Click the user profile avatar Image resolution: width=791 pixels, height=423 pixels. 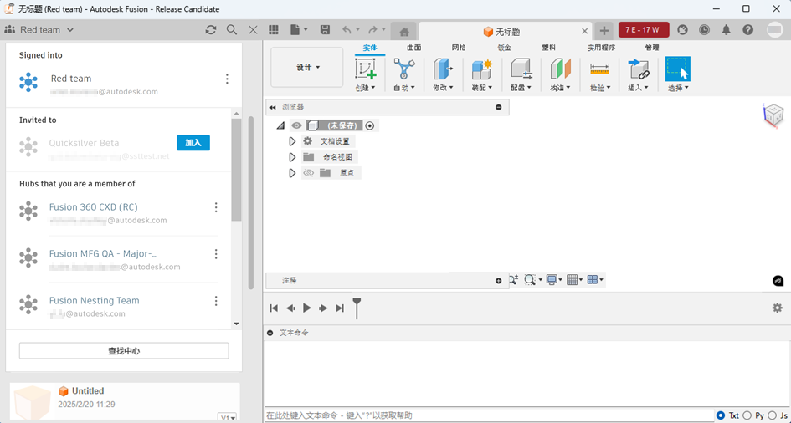[775, 30]
